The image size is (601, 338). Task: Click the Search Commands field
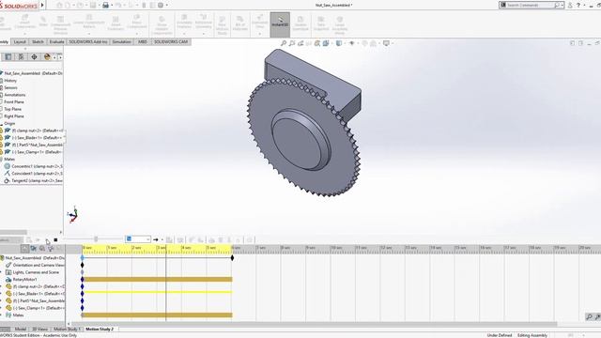[x=532, y=5]
